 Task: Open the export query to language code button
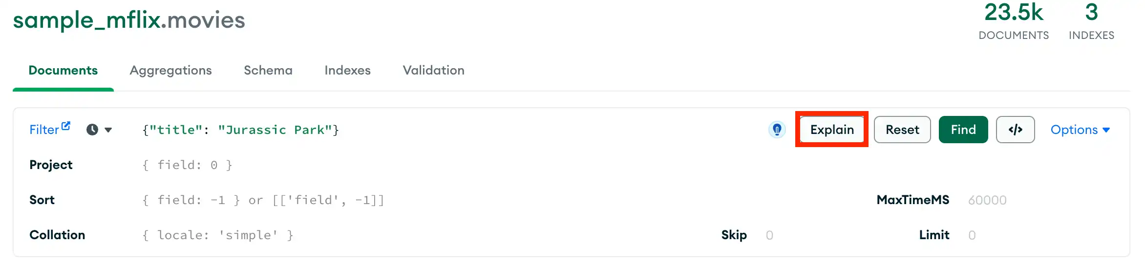coord(1015,130)
